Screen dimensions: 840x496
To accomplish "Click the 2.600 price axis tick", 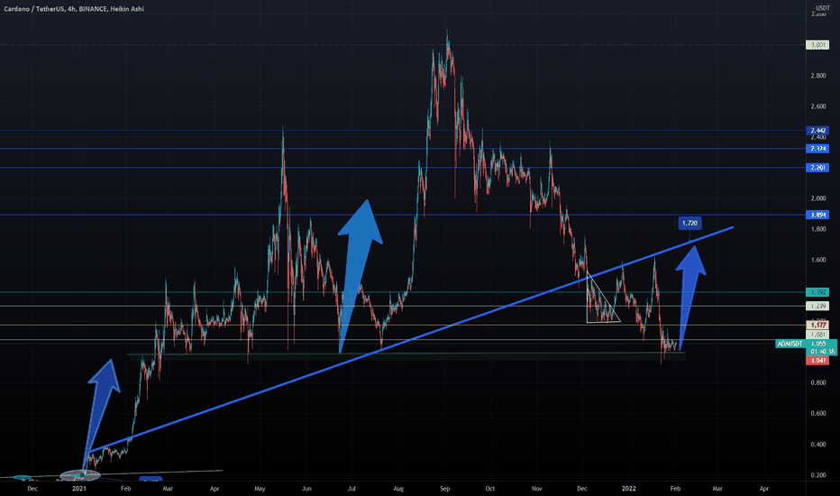I will coord(818,106).
